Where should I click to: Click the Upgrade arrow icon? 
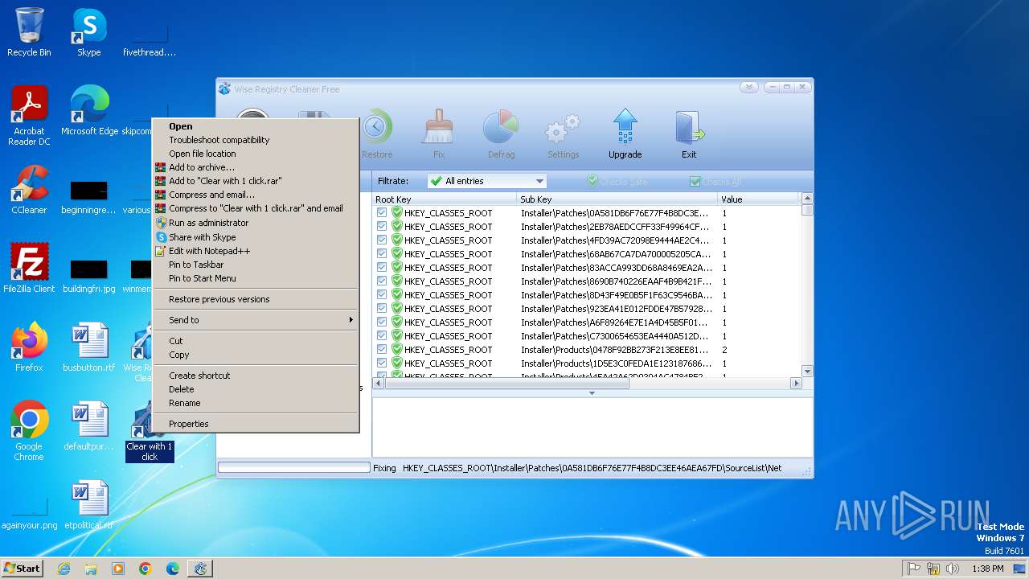pyautogui.click(x=625, y=135)
